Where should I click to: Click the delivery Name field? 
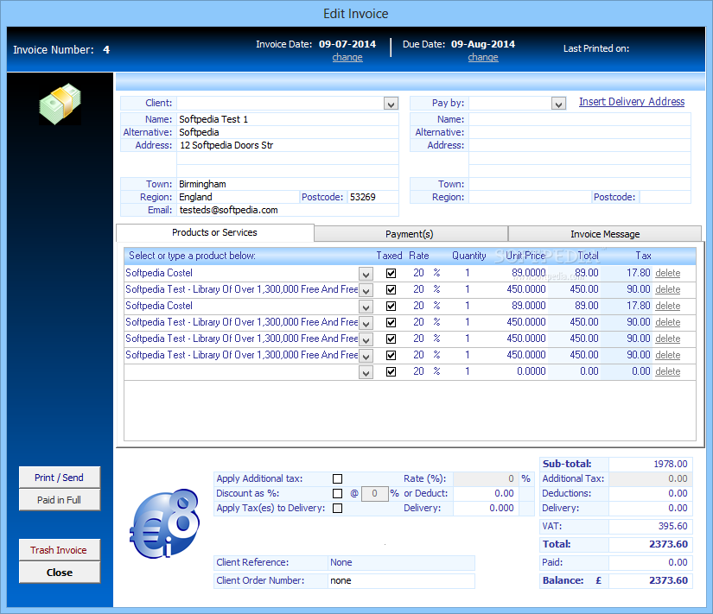tap(580, 119)
